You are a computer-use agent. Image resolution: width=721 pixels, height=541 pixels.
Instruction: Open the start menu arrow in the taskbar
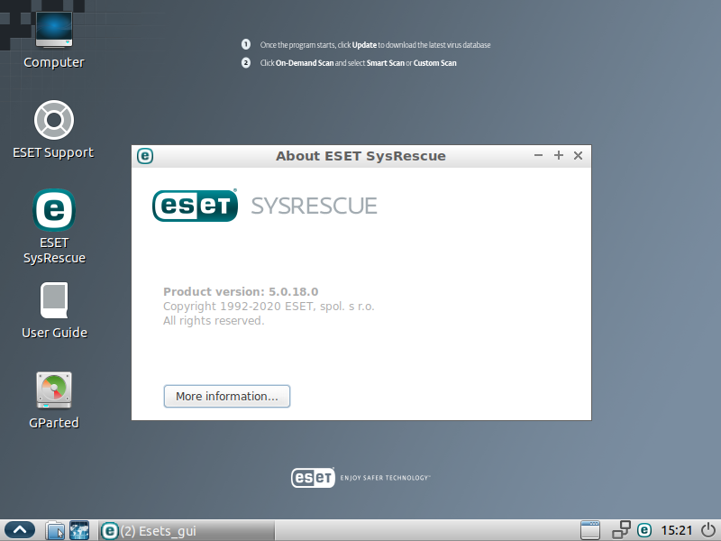pyautogui.click(x=19, y=530)
